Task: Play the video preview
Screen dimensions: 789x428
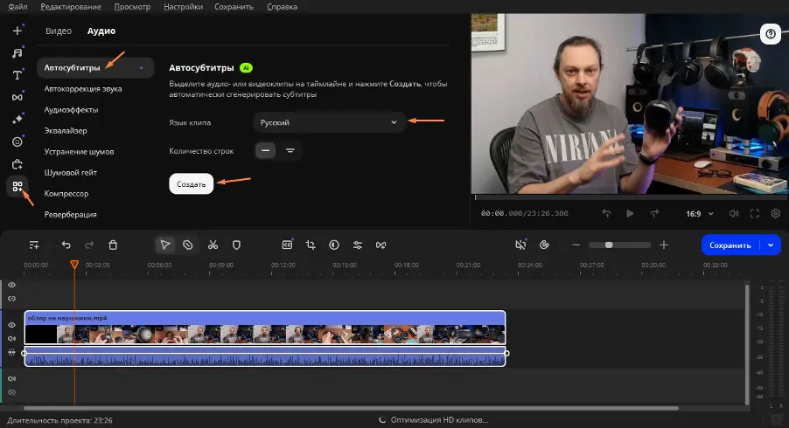Action: coord(630,213)
